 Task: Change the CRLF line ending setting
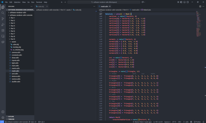point(179,122)
